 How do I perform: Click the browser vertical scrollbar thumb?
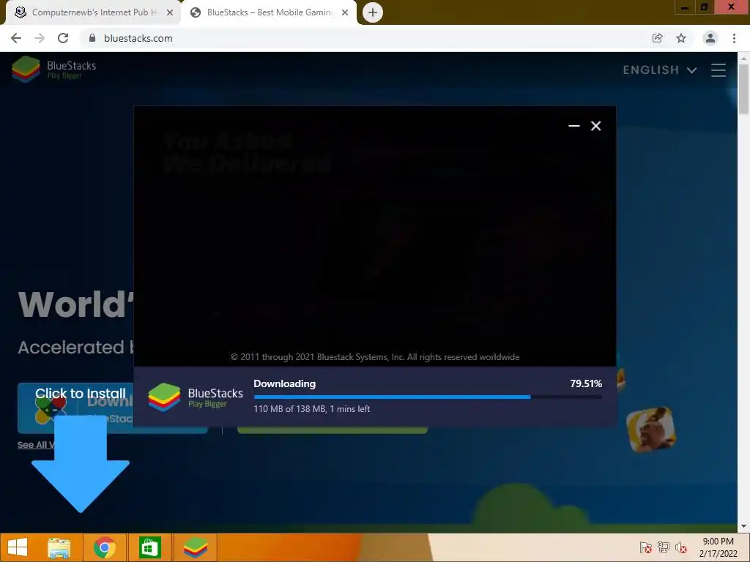click(x=743, y=89)
